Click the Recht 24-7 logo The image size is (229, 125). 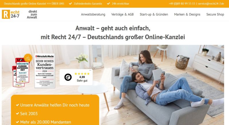pyautogui.click(x=11, y=14)
